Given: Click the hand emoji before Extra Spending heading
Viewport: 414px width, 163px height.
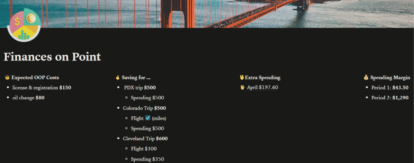Looking at the screenshot, I should (242, 77).
